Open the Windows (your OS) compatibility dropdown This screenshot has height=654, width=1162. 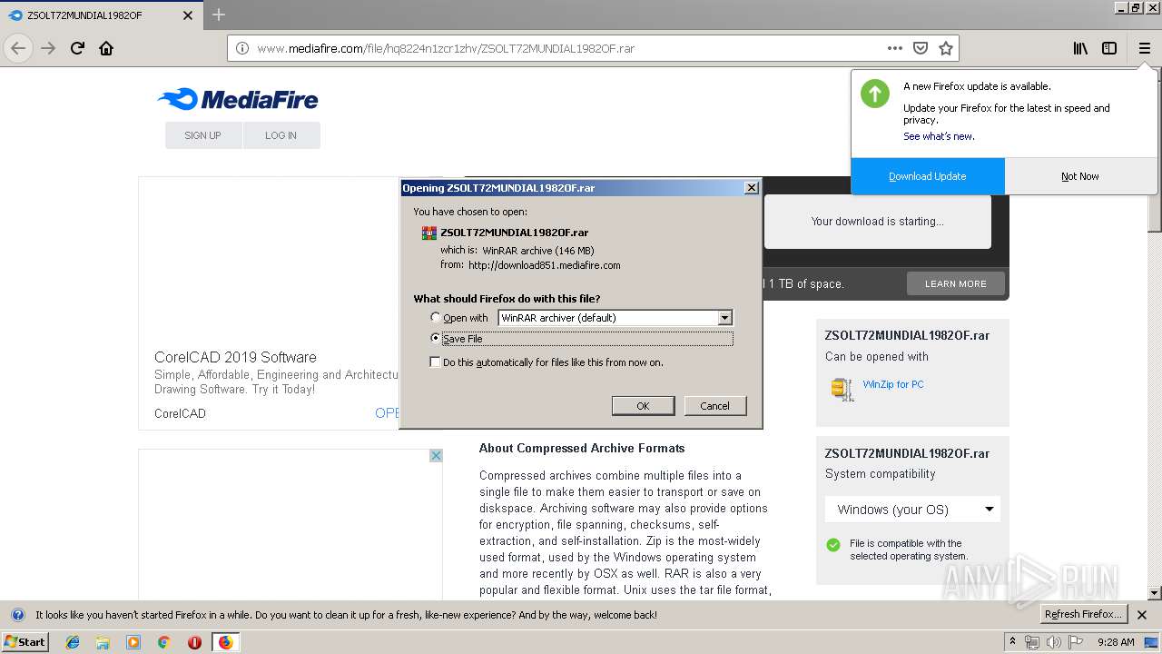(912, 510)
